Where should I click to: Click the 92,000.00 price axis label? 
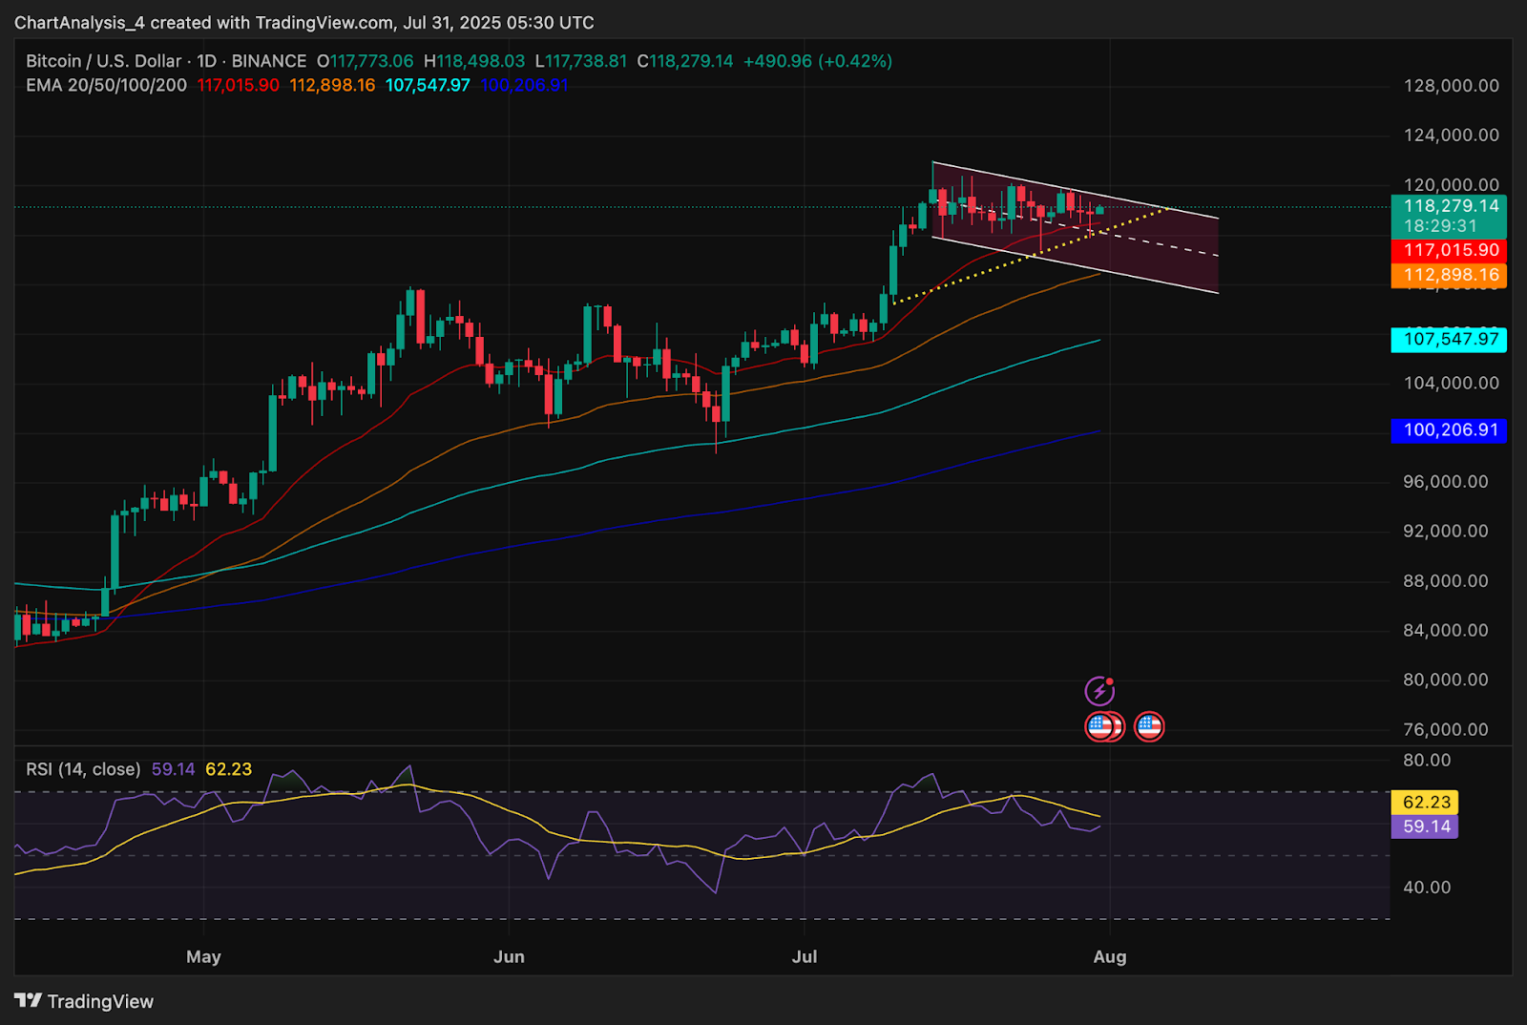tap(1446, 532)
